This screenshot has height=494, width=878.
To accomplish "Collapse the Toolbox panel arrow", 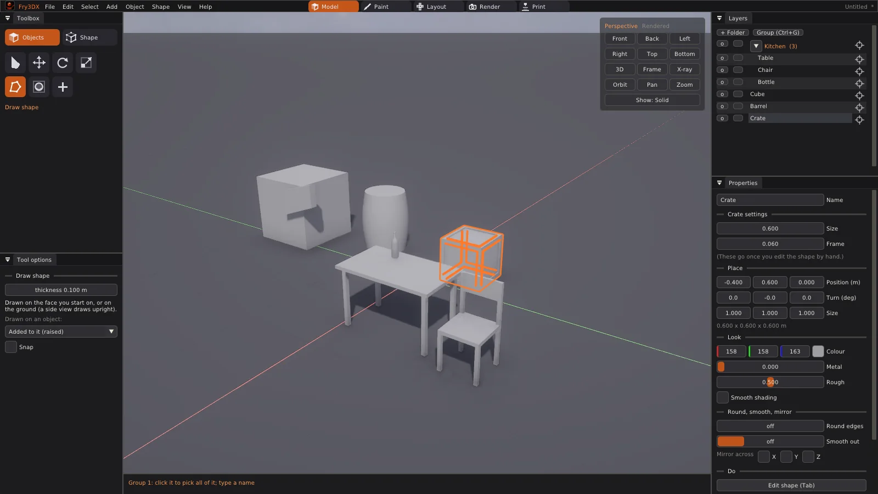I will (8, 18).
